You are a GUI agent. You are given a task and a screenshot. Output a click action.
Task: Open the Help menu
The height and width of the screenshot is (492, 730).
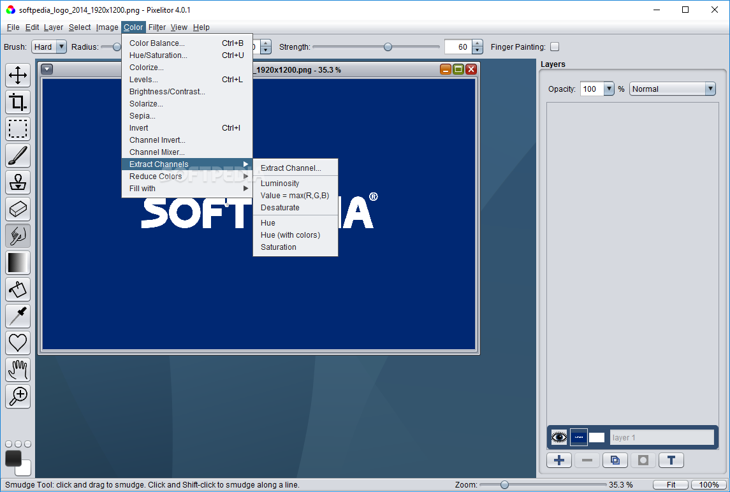(x=201, y=27)
